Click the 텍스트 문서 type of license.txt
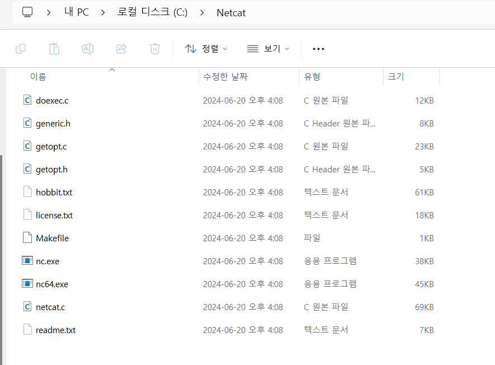 pos(326,215)
